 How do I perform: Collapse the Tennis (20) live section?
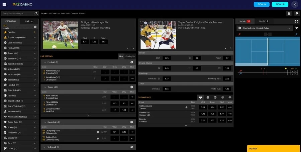pyautogui.click(x=44, y=87)
